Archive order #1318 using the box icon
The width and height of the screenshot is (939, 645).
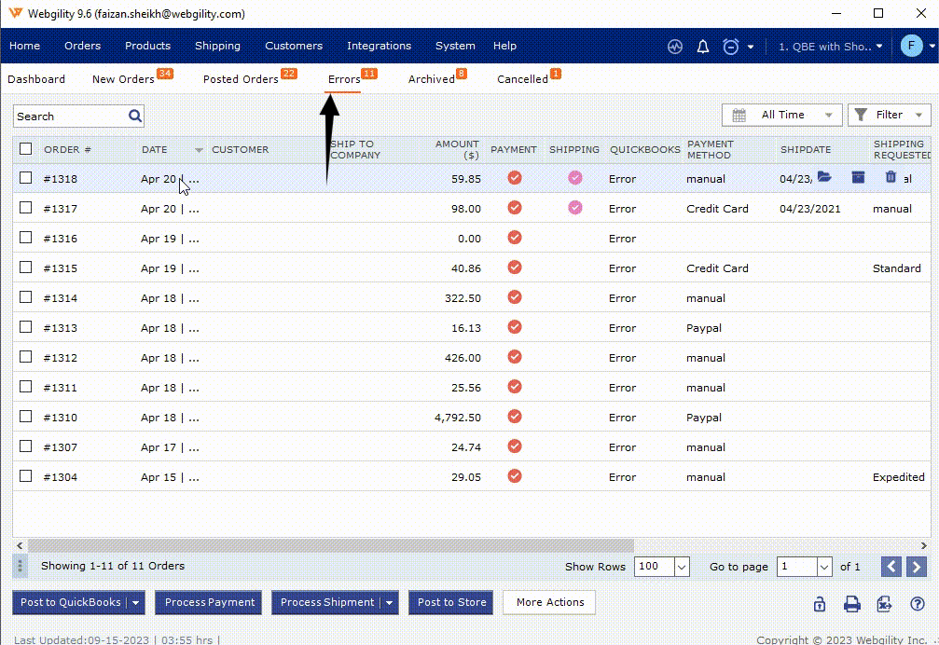[858, 177]
